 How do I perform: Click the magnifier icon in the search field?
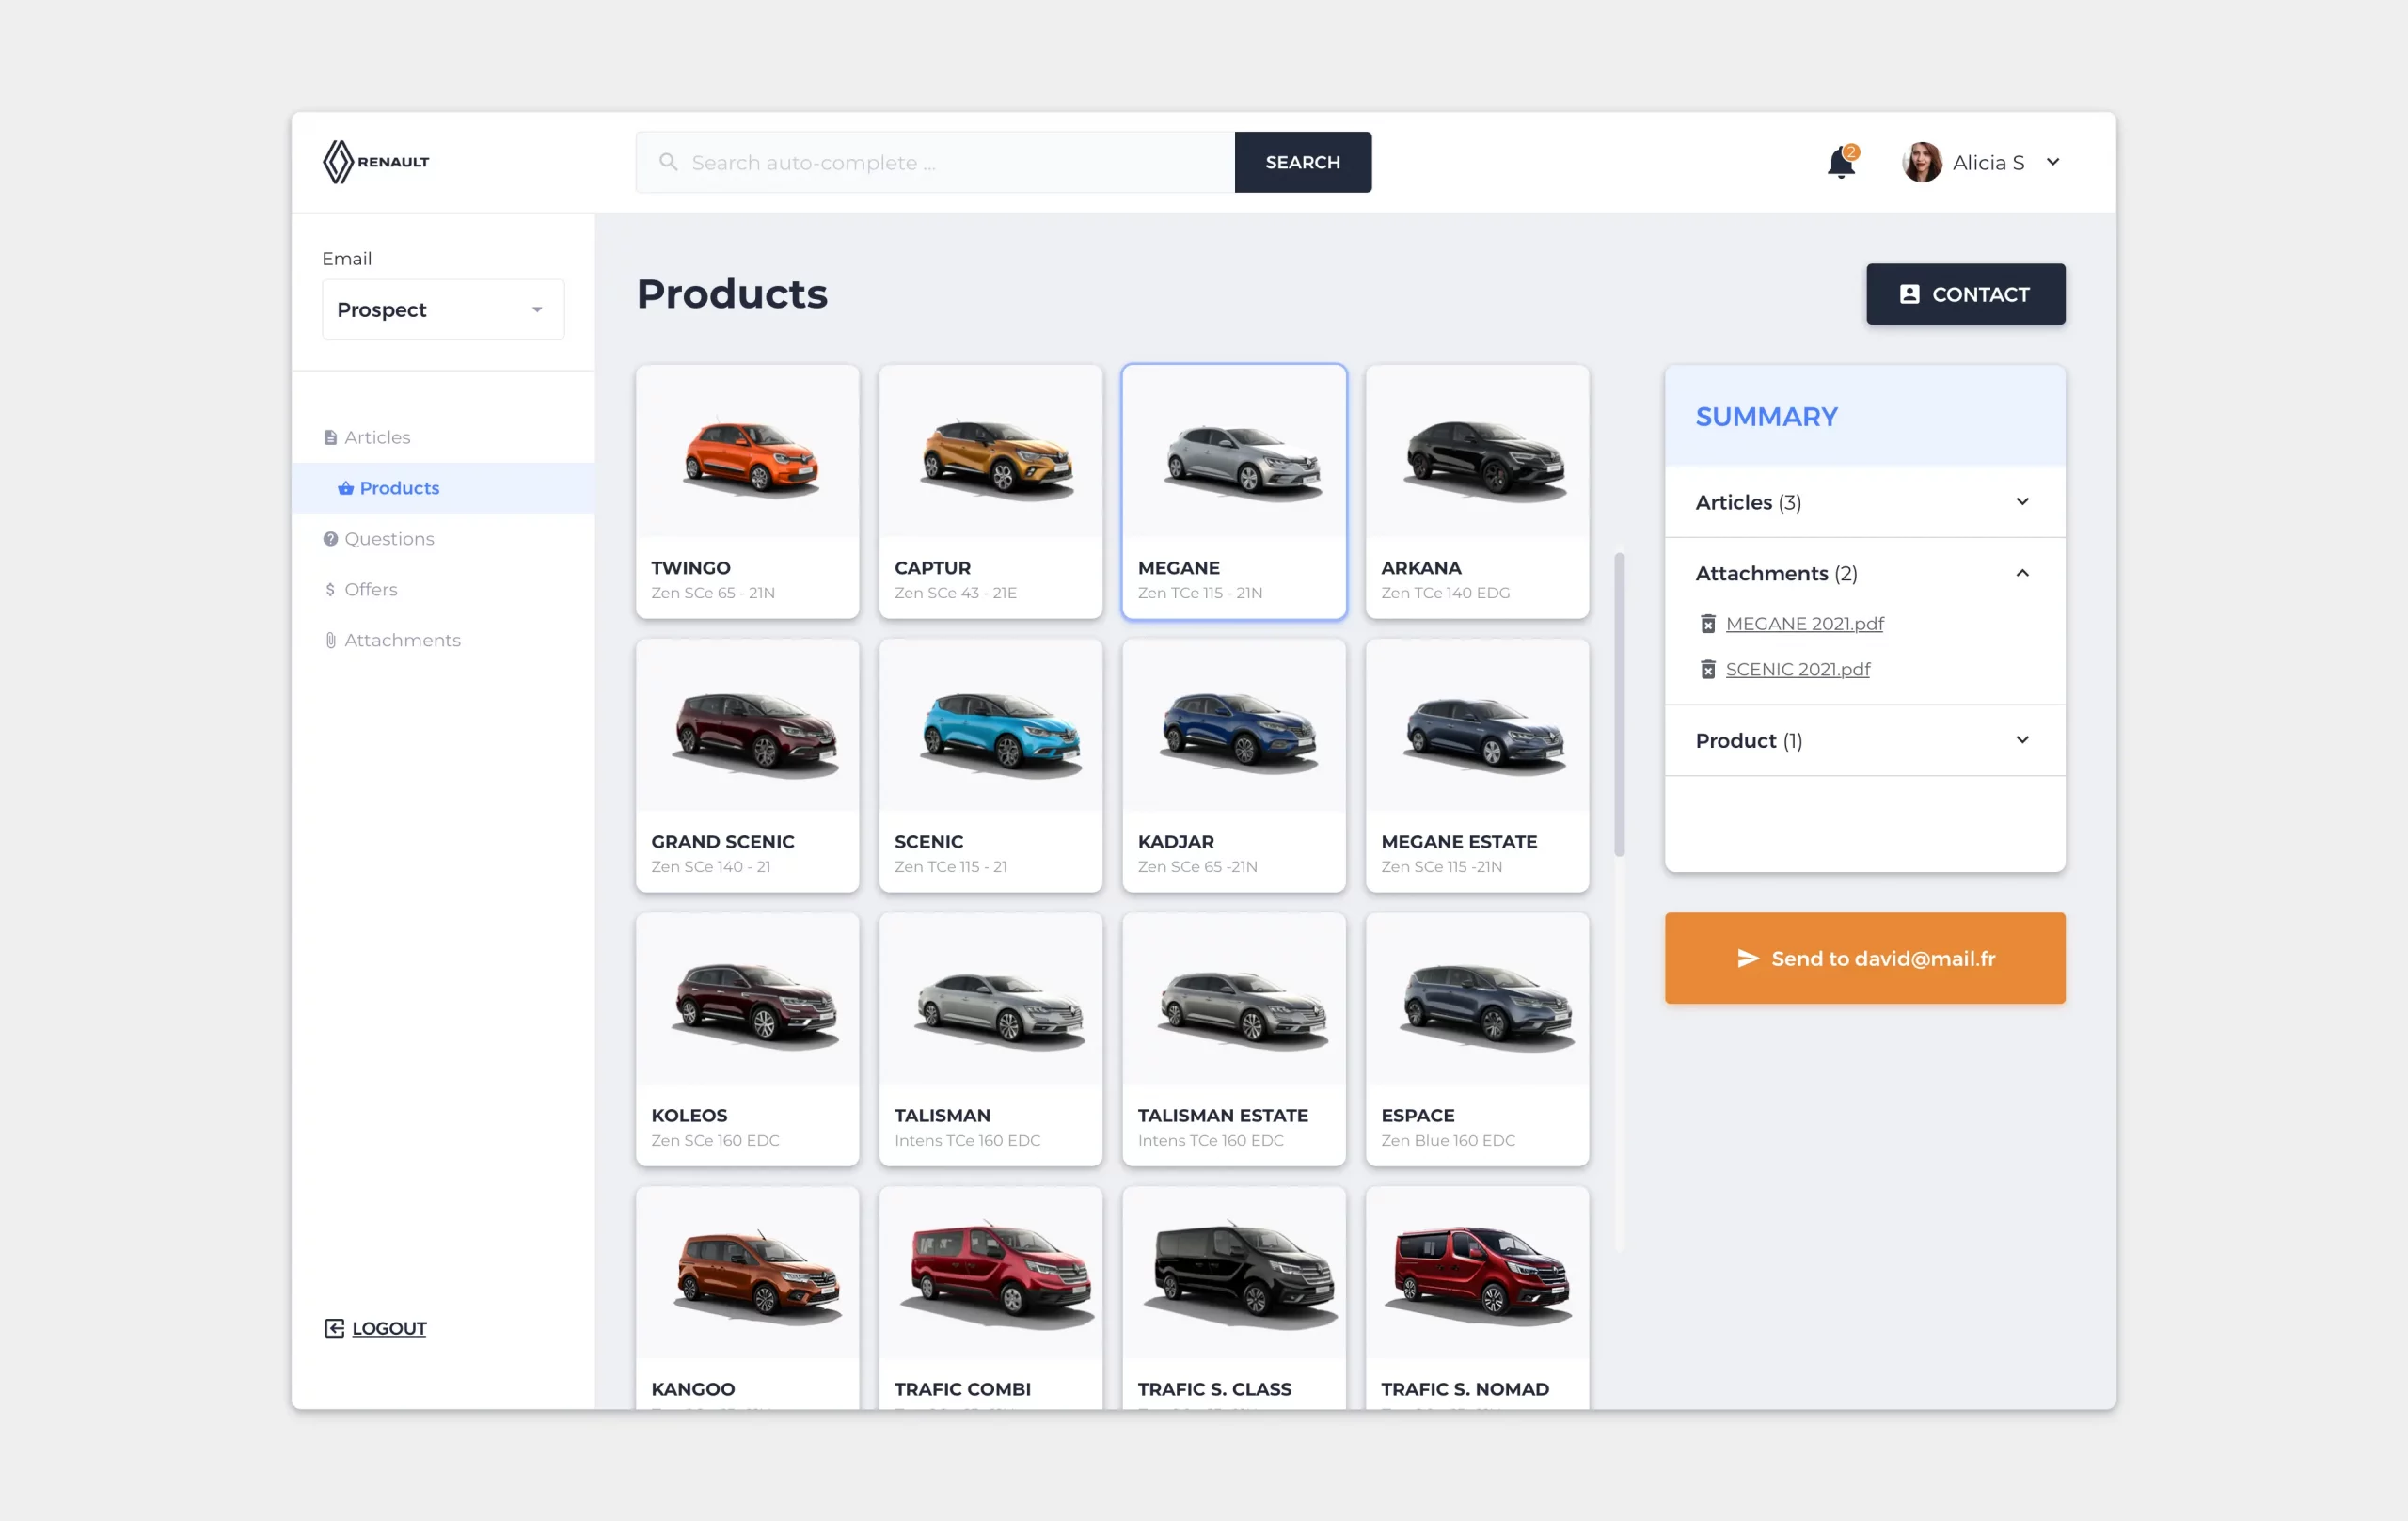click(x=668, y=162)
